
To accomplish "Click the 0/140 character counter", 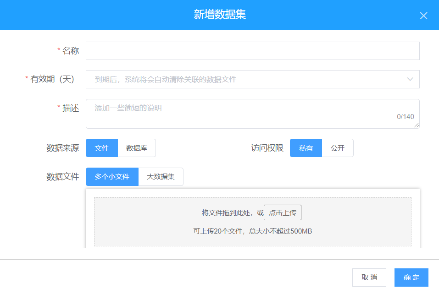I will 406,117.
